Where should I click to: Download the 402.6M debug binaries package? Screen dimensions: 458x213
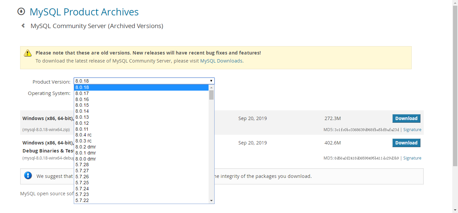[x=406, y=143]
